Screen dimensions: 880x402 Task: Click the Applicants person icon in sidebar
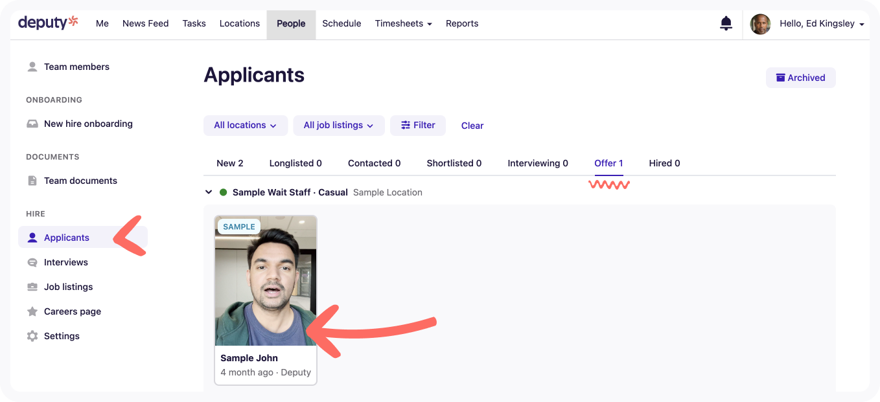pyautogui.click(x=32, y=238)
